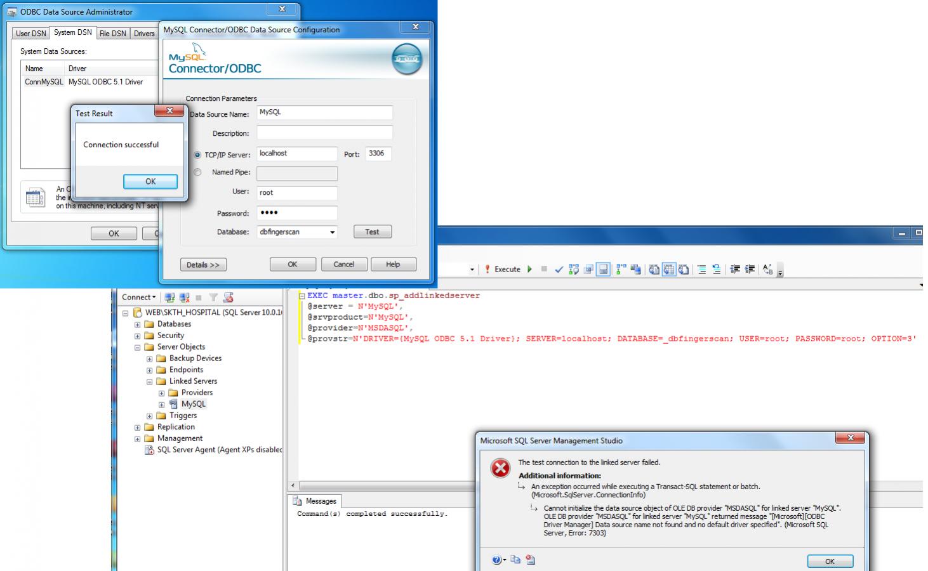
Task: Expand the Triggers folder
Action: click(149, 416)
